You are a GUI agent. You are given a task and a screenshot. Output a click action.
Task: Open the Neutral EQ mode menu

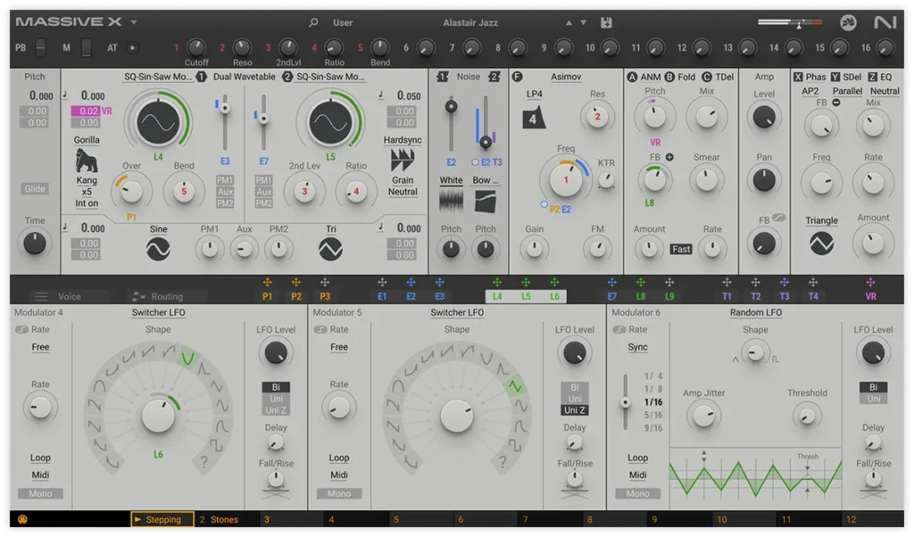click(885, 91)
